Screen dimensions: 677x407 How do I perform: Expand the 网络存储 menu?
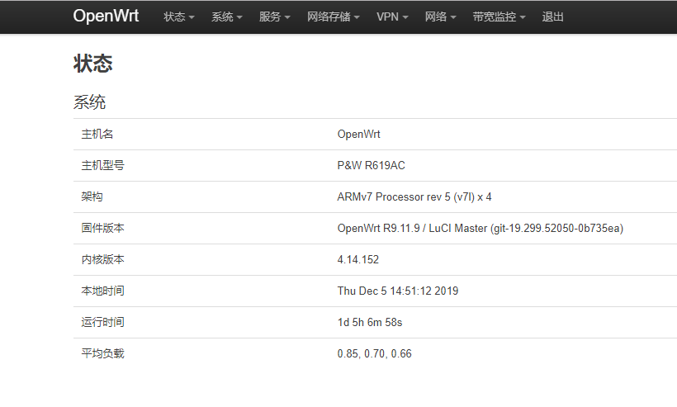[x=334, y=17]
